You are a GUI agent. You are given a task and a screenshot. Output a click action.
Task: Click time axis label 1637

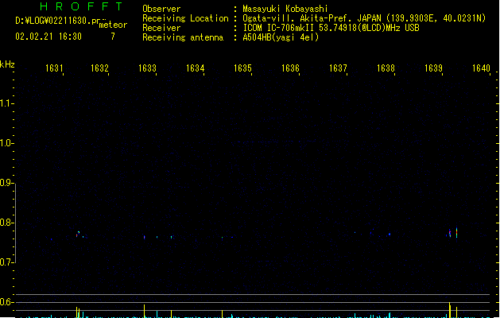338,68
